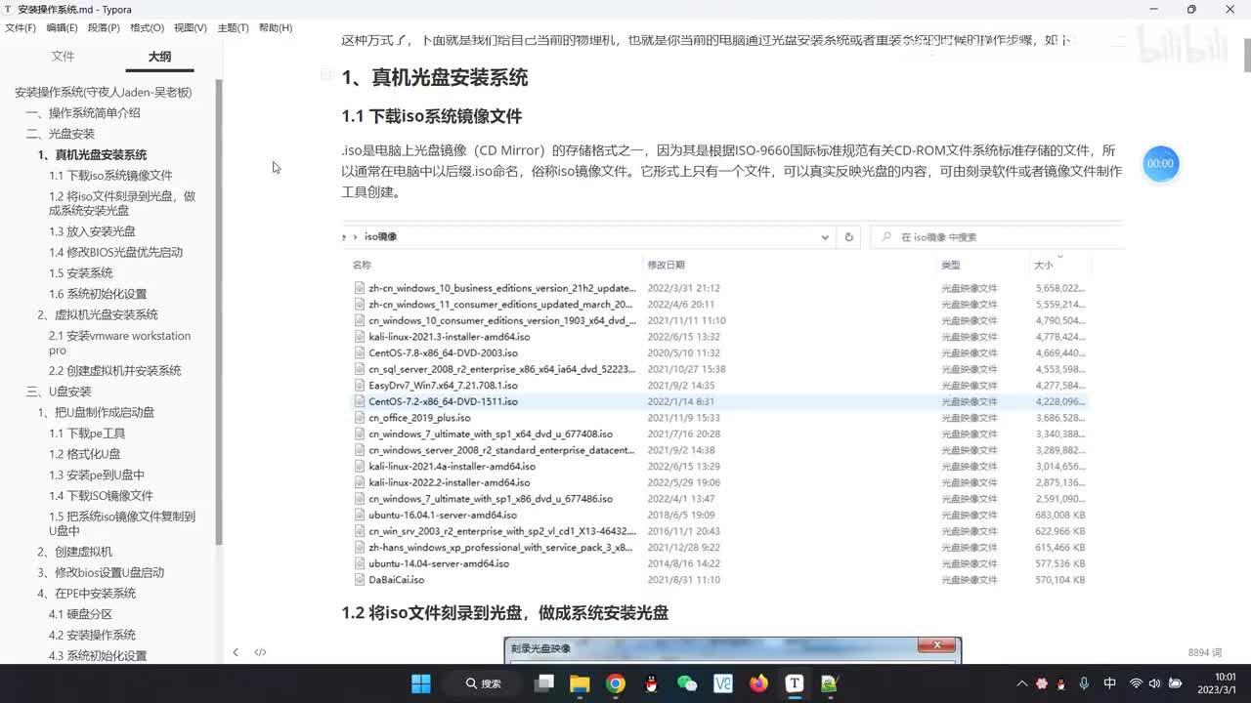The height and width of the screenshot is (703, 1251).
Task: Open the 主题(T) menu
Action: 233,27
